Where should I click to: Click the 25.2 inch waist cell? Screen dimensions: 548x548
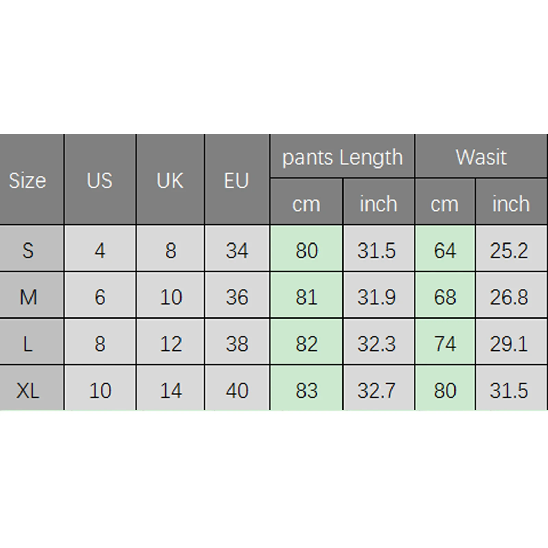coord(512,249)
